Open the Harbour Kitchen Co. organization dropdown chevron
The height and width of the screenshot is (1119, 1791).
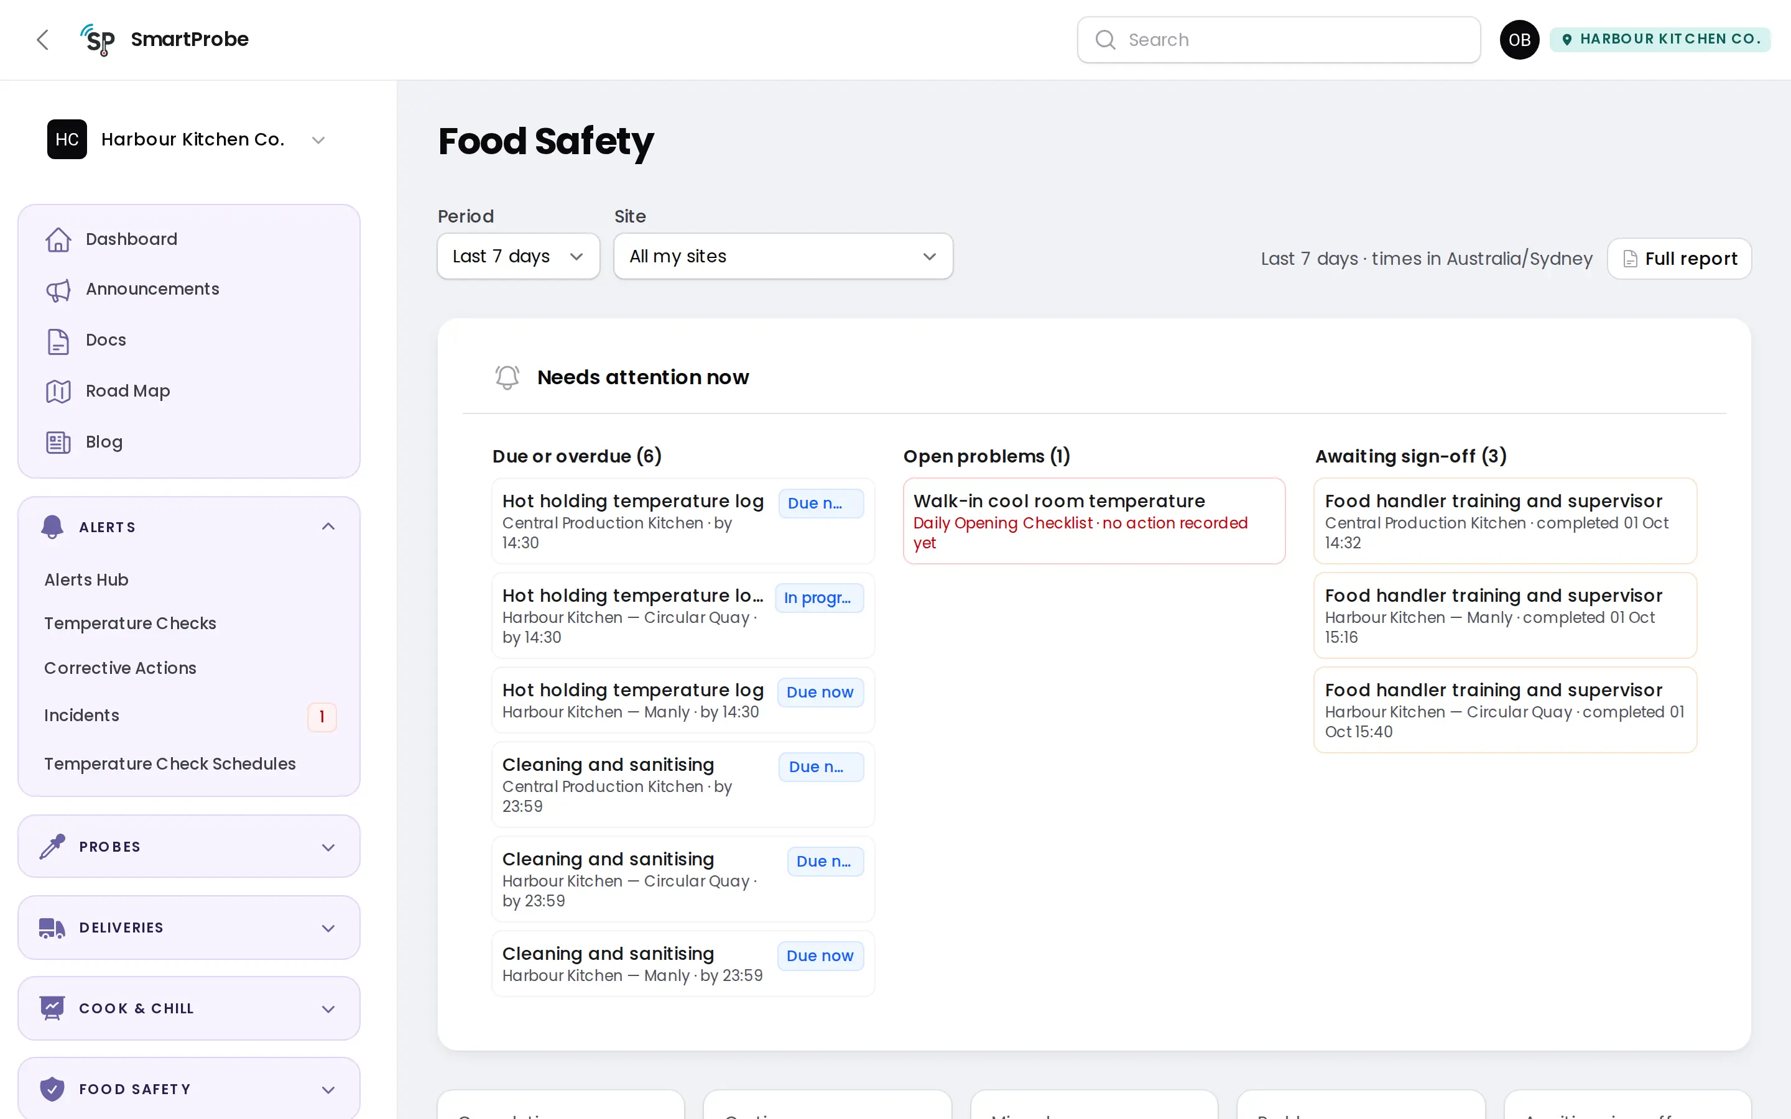pyautogui.click(x=318, y=140)
